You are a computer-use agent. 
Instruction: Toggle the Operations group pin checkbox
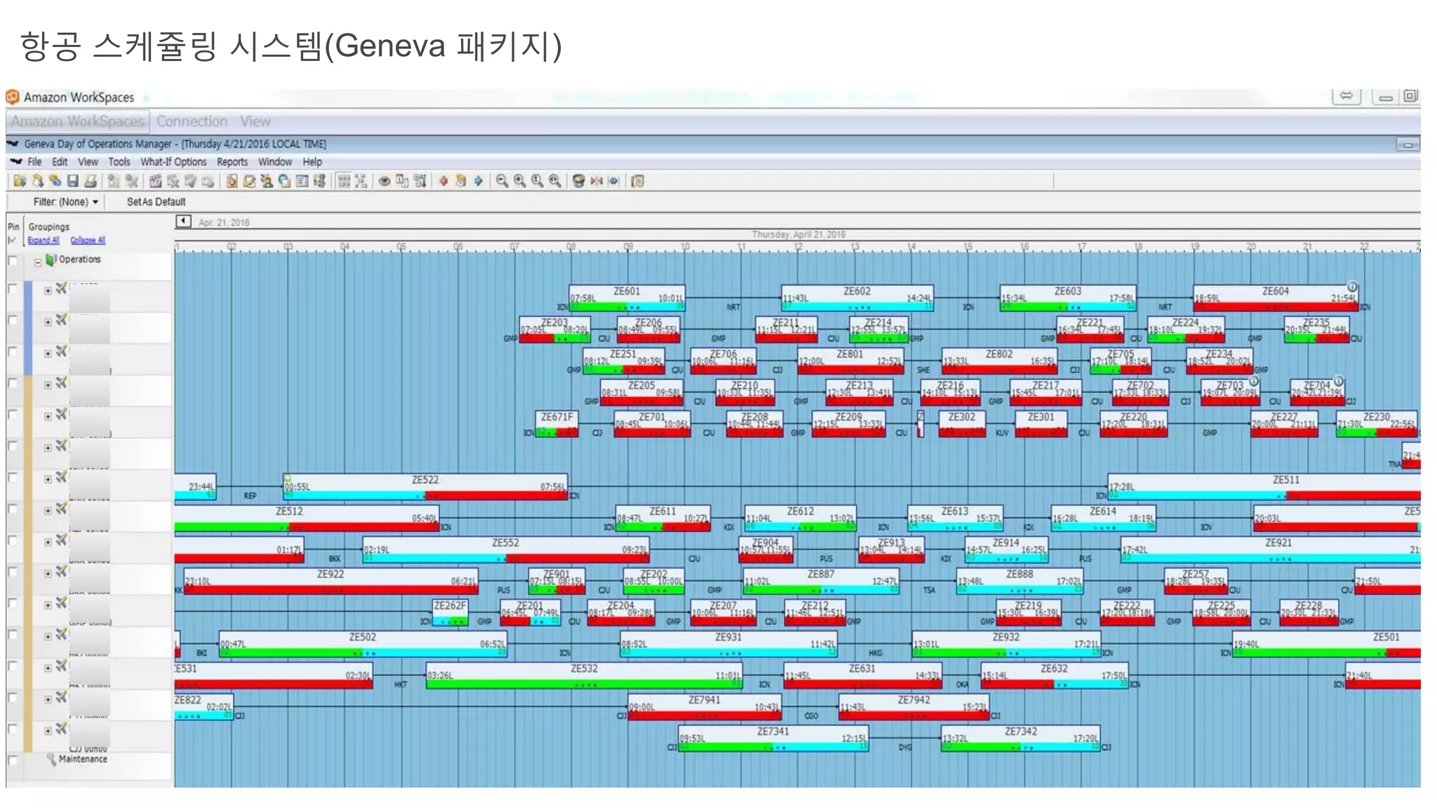point(13,260)
